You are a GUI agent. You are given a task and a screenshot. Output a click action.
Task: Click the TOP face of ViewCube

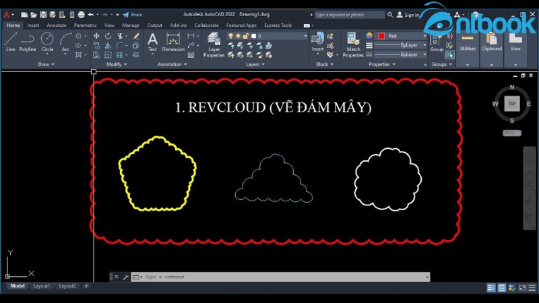512,104
